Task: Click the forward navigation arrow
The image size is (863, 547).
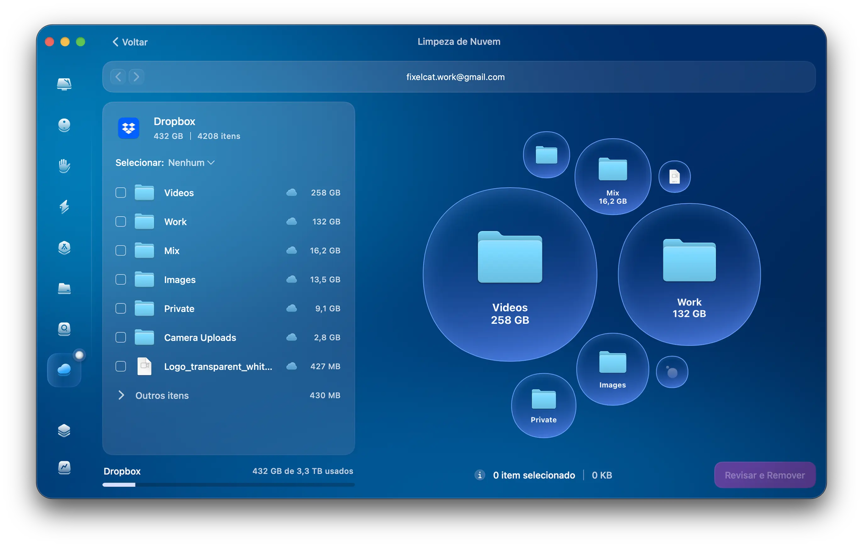Action: (x=136, y=77)
